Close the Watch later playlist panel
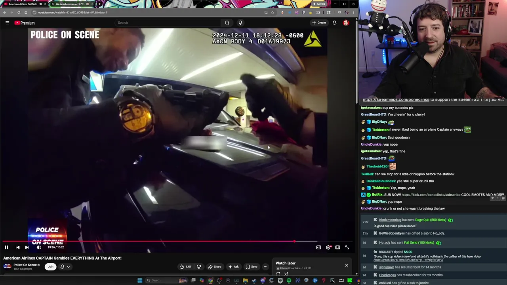Viewport: 507px width, 285px height. (x=346, y=265)
